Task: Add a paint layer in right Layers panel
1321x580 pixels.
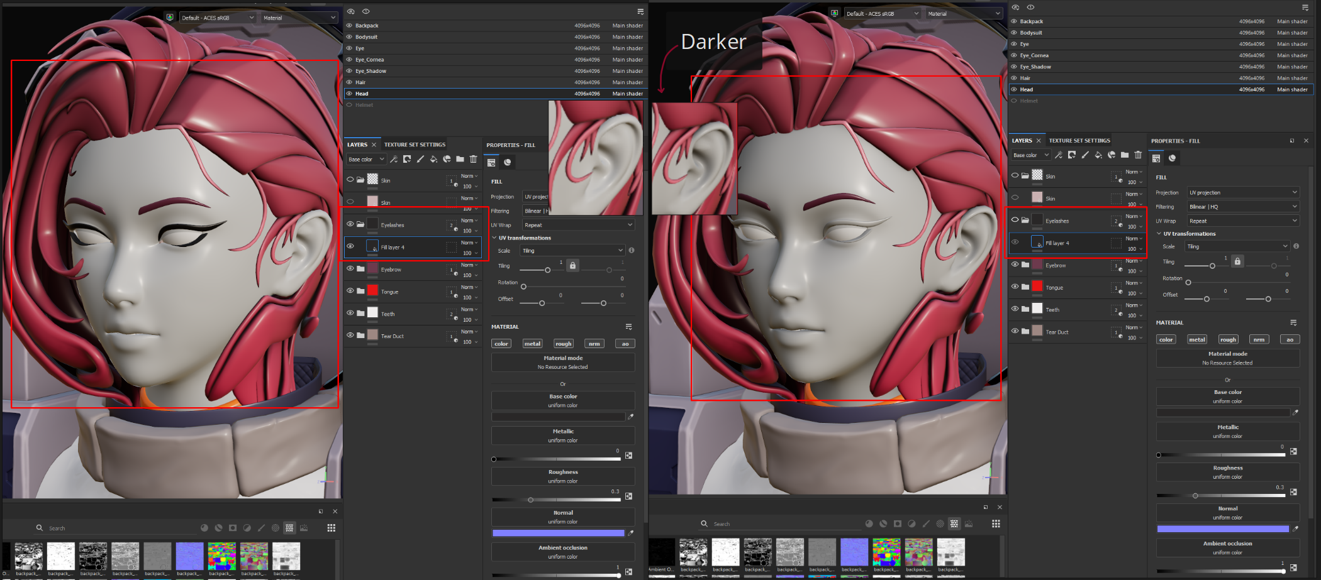Action: pyautogui.click(x=1085, y=155)
